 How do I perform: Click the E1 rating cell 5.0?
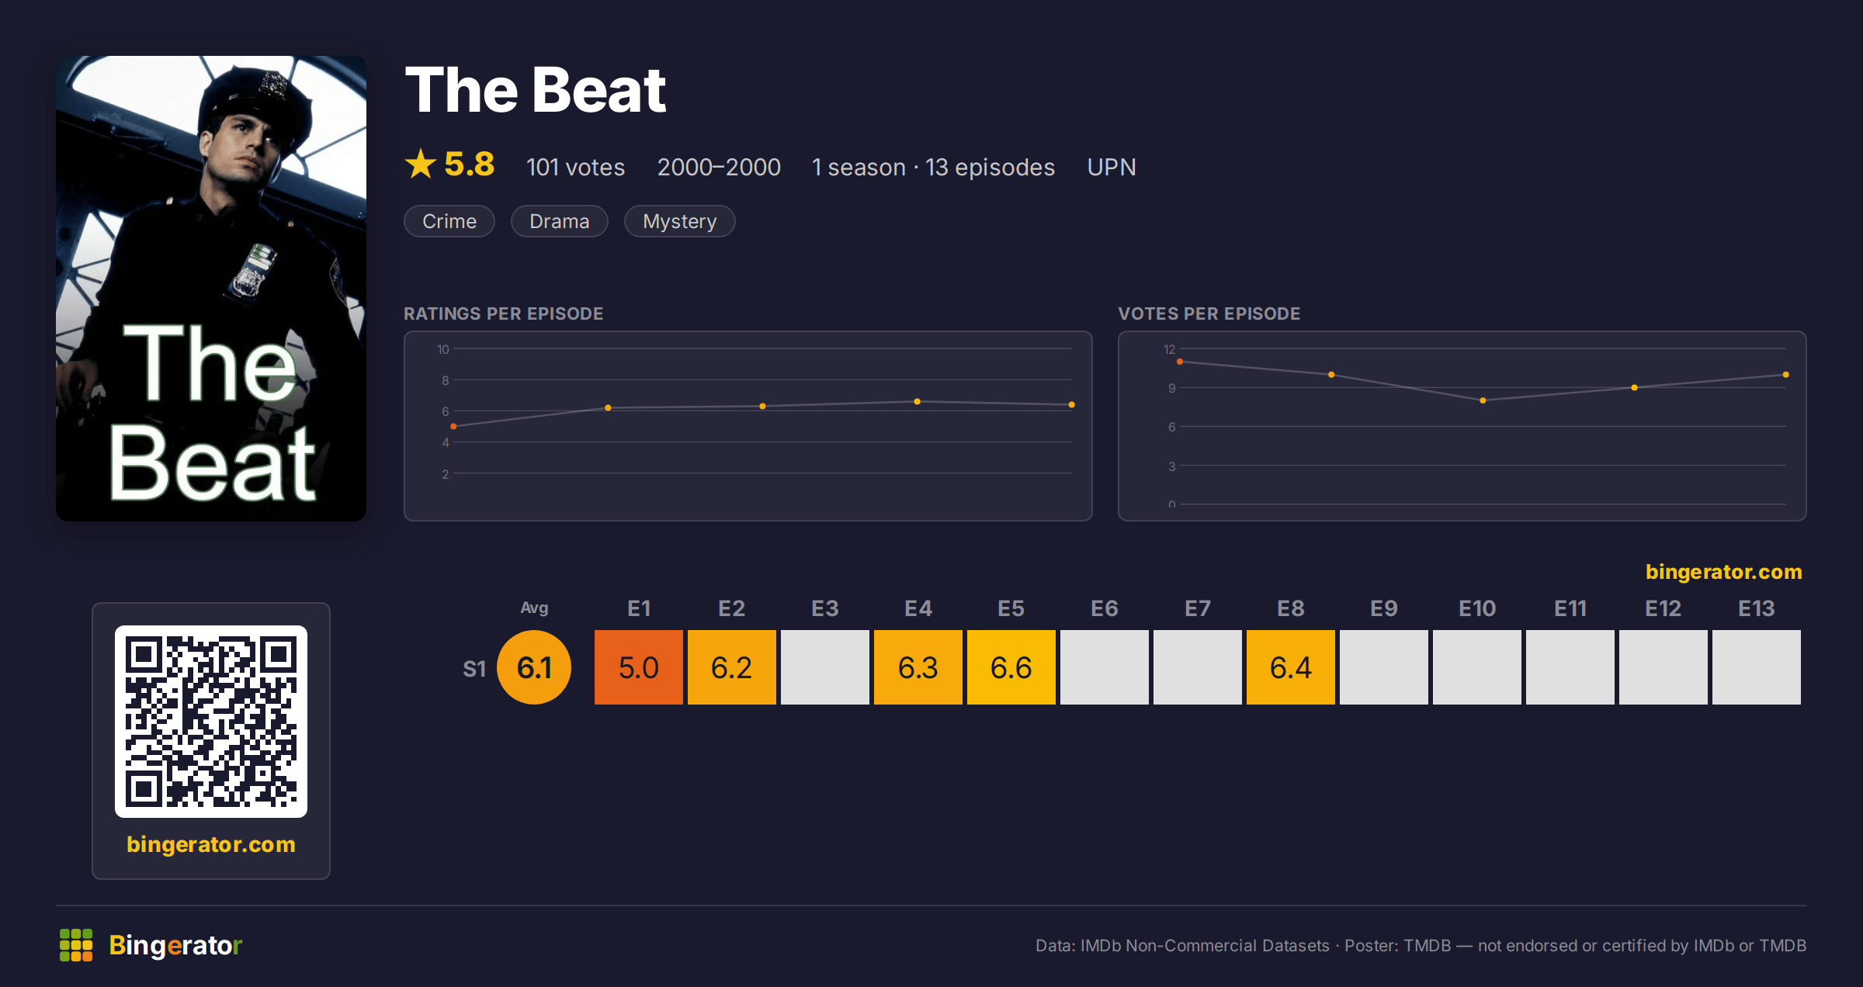(639, 667)
